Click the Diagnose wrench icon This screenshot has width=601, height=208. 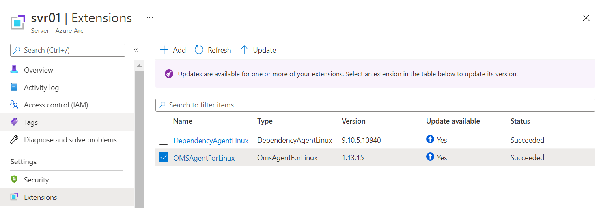14,140
